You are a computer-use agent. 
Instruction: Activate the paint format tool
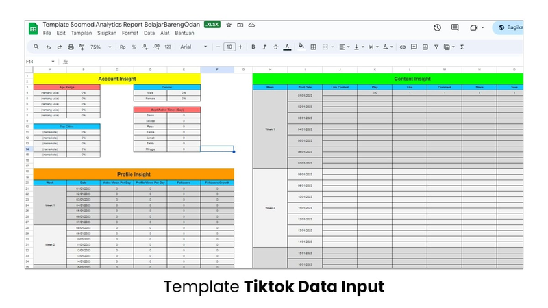pos(82,47)
